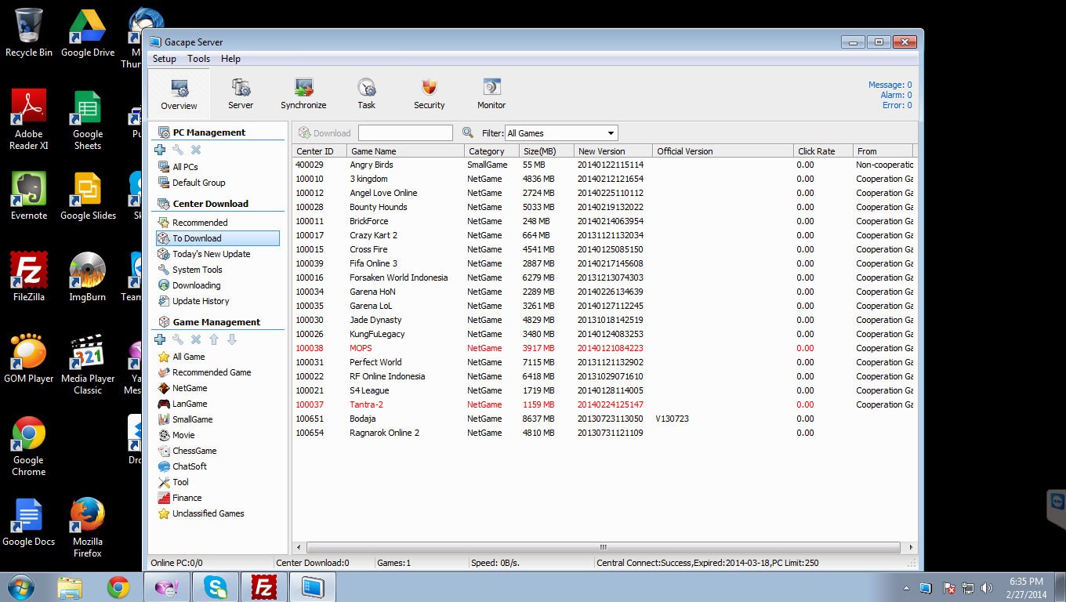Open Google Chrome from the taskbar
The image size is (1066, 602).
[x=118, y=587]
